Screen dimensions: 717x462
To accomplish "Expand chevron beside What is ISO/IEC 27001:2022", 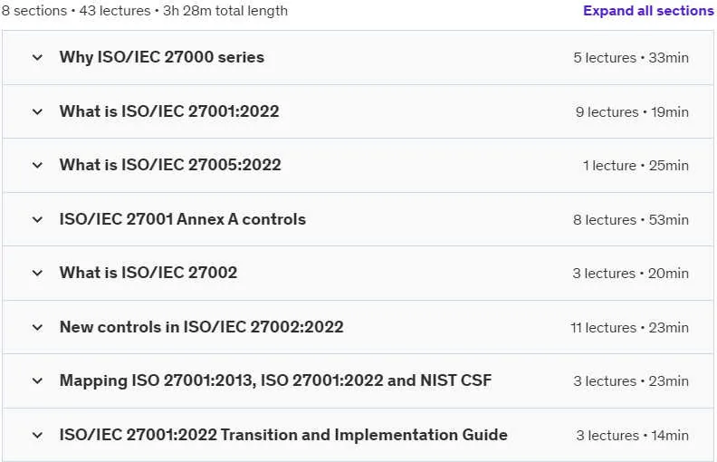I will 37,111.
